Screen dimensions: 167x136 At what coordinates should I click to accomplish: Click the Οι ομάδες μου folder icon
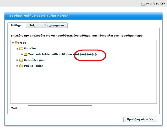(x=21, y=60)
